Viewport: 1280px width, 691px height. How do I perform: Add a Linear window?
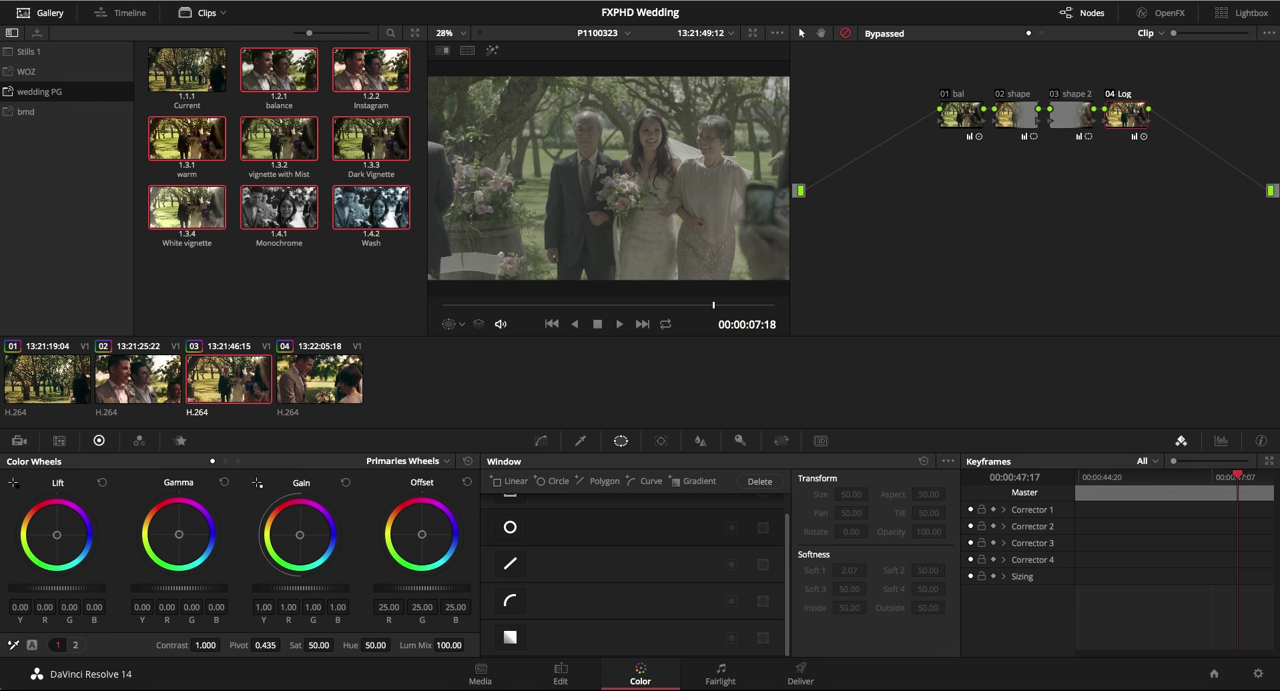509,481
